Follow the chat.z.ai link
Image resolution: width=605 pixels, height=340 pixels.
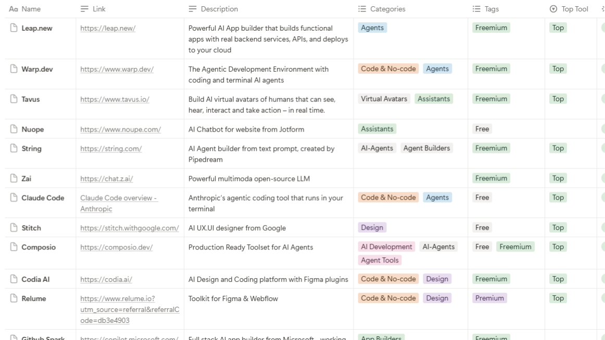click(107, 179)
